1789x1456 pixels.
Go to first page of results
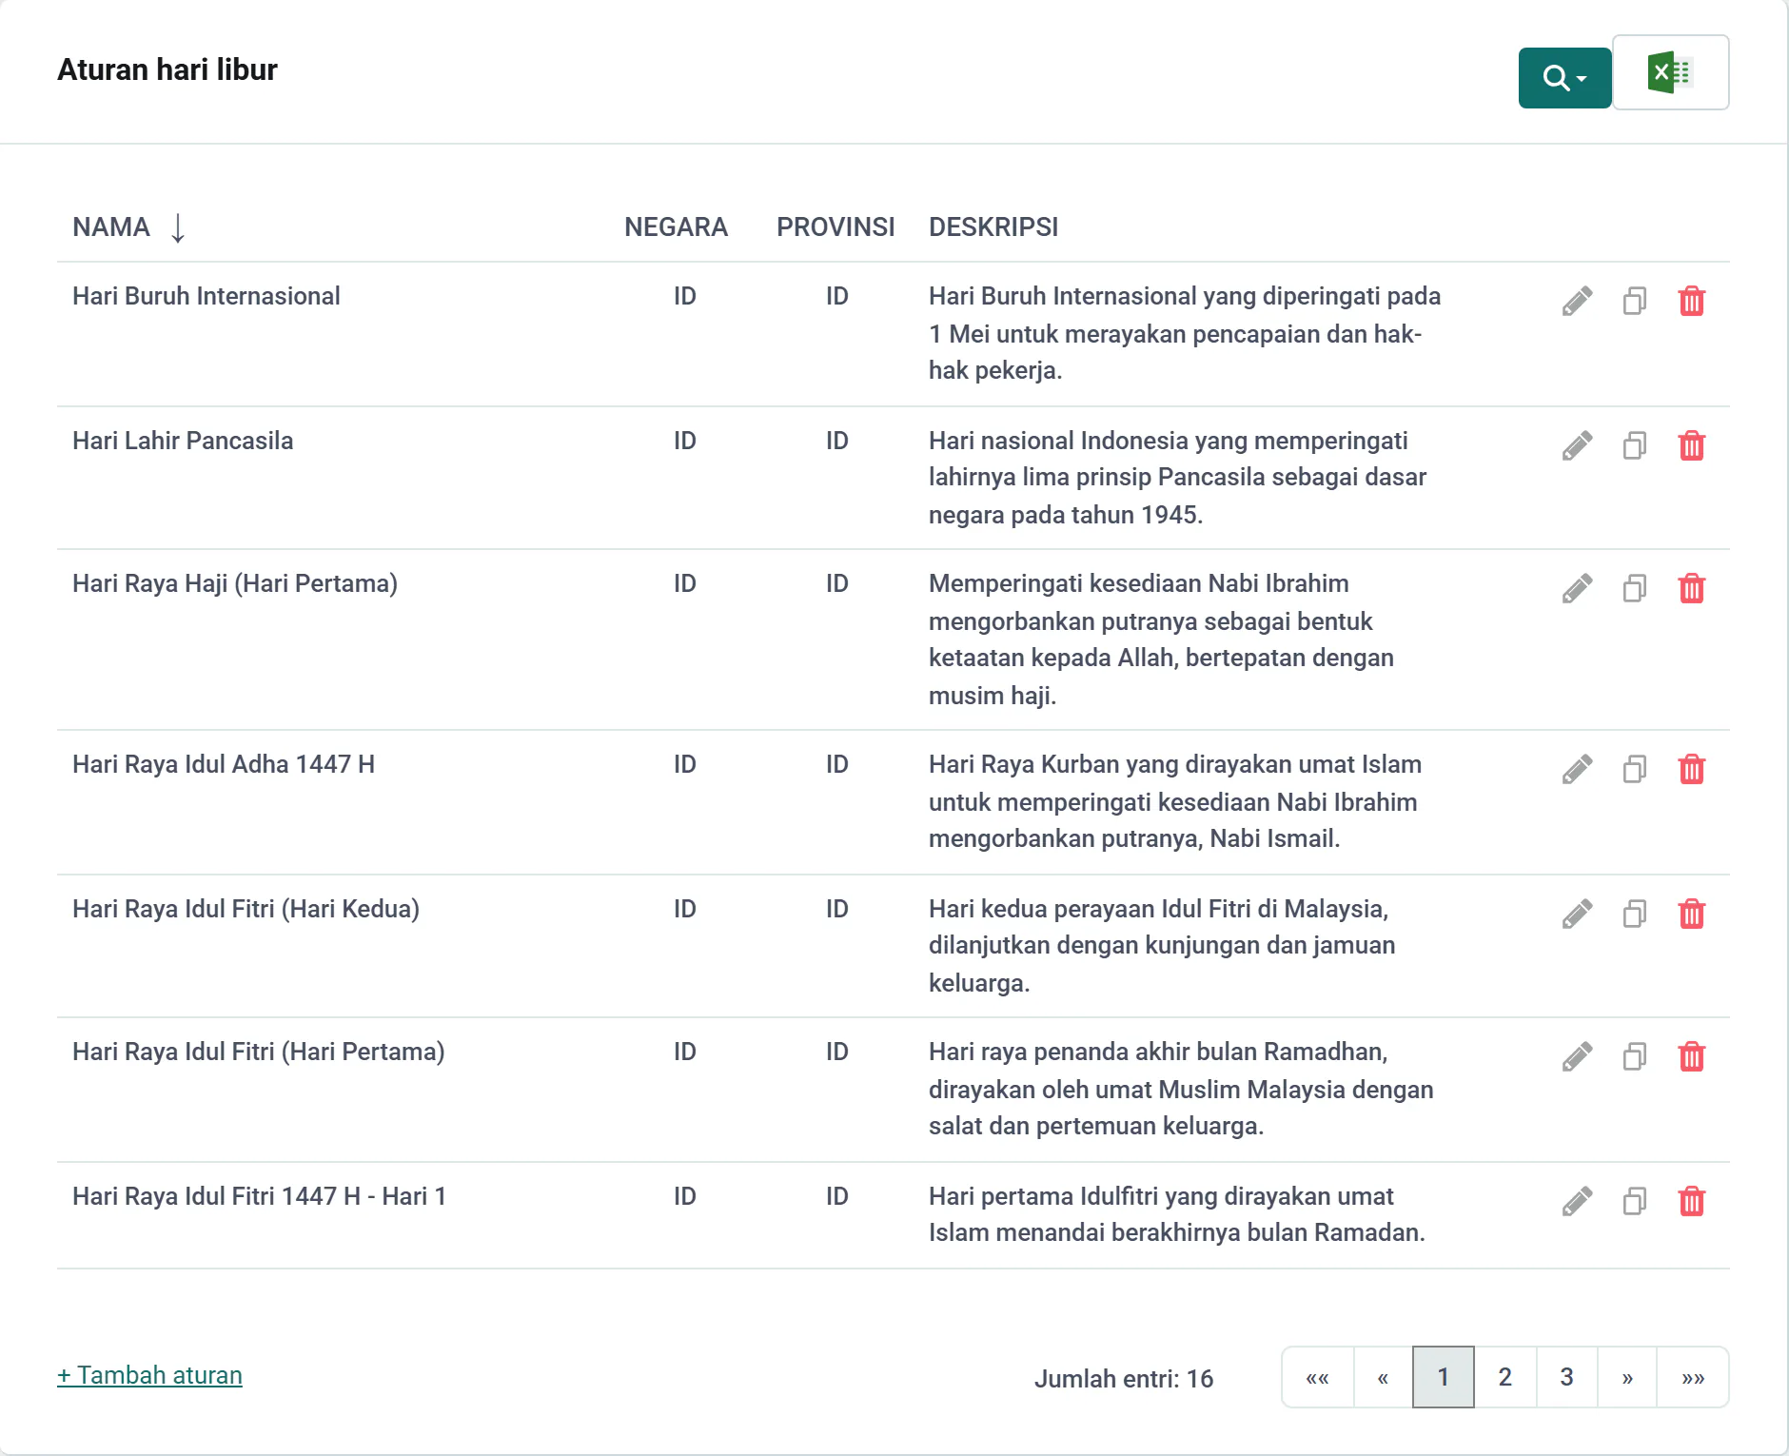point(1318,1377)
